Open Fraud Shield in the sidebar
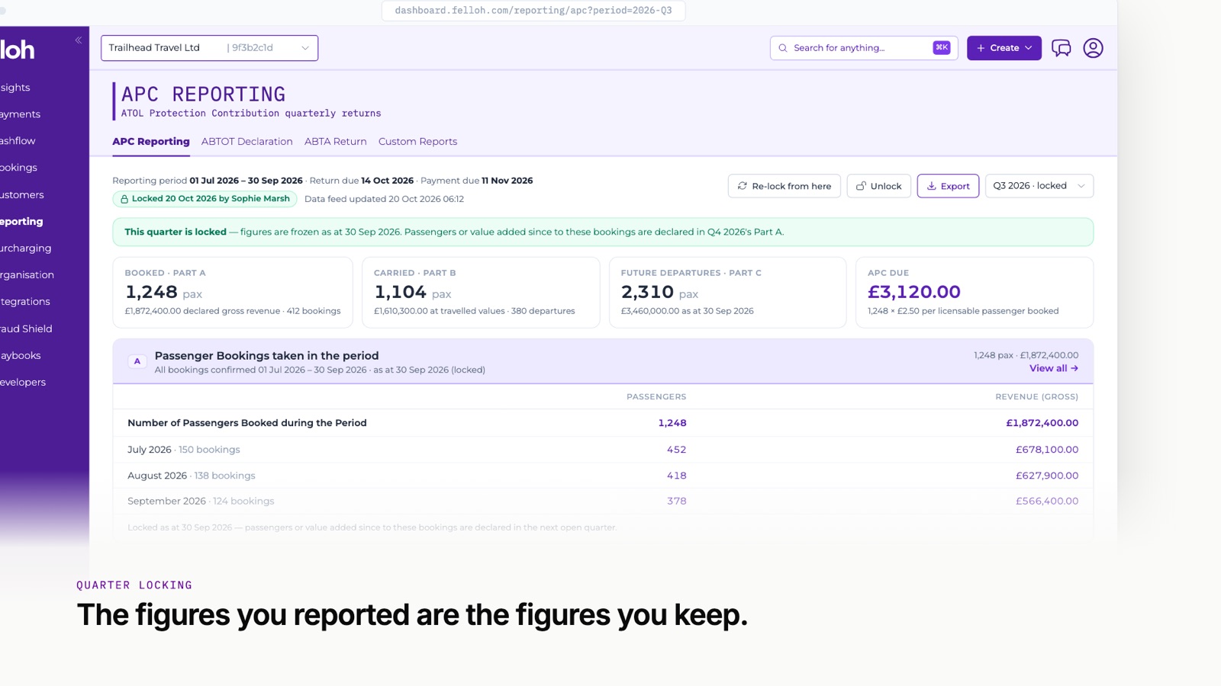 [27, 329]
